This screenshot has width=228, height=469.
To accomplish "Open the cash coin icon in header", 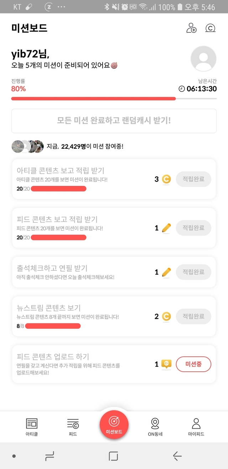I will 211,28.
